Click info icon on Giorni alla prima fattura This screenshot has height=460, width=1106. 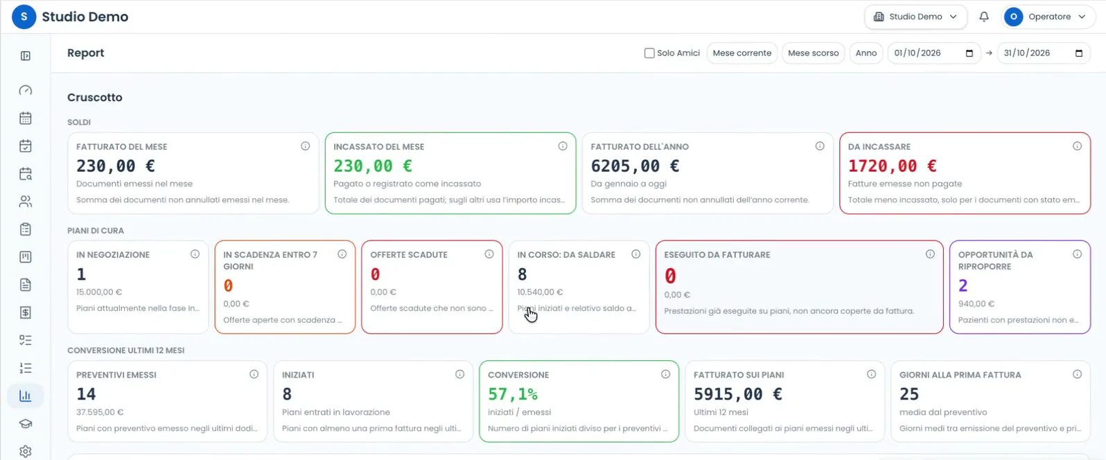pos(1077,374)
